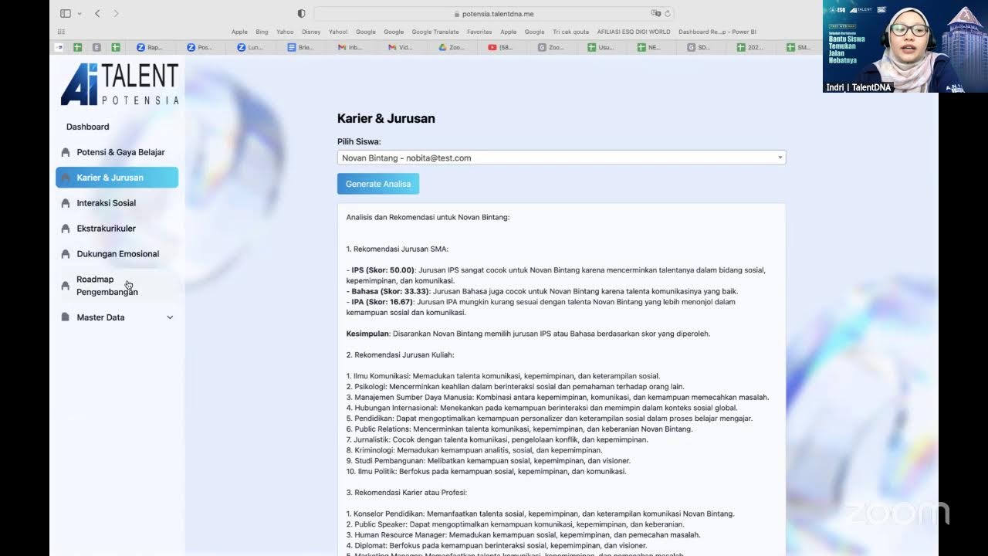This screenshot has width=988, height=556.
Task: Open the privacy shield icon beside address bar
Action: click(x=301, y=13)
